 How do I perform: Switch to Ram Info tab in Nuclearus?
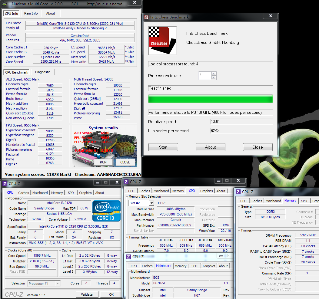[31, 13]
